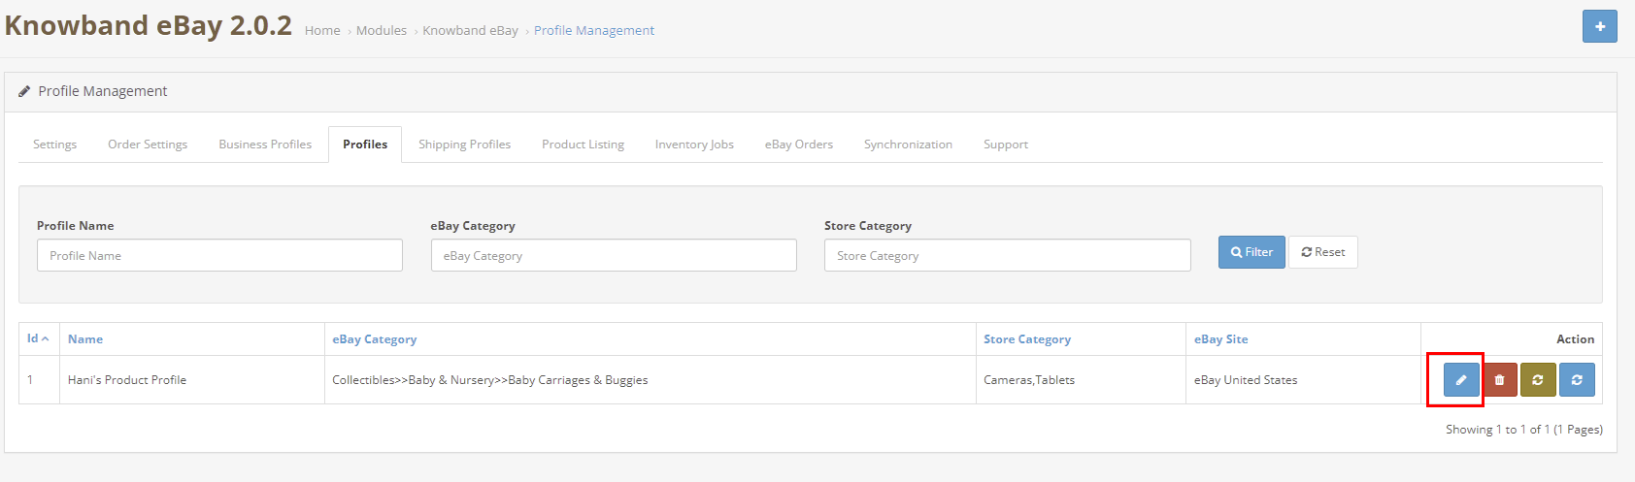Viewport: 1635px width, 482px height.
Task: Click the olive sync icon in Action column
Action: (x=1538, y=379)
